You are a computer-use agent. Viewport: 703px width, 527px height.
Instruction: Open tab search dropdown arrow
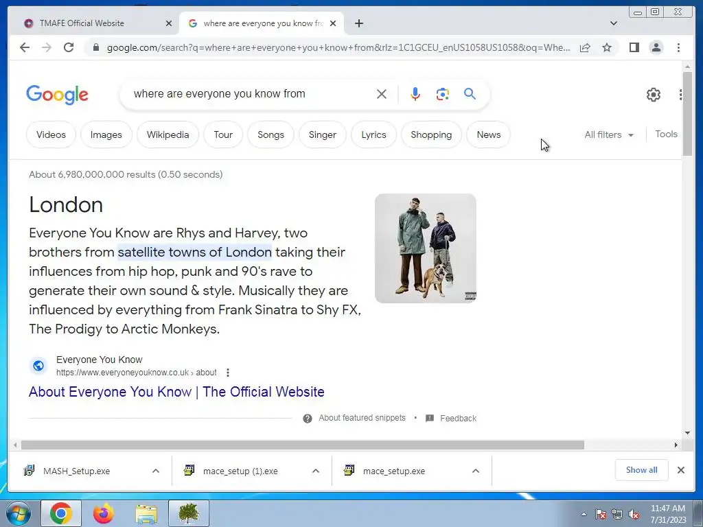coord(613,23)
